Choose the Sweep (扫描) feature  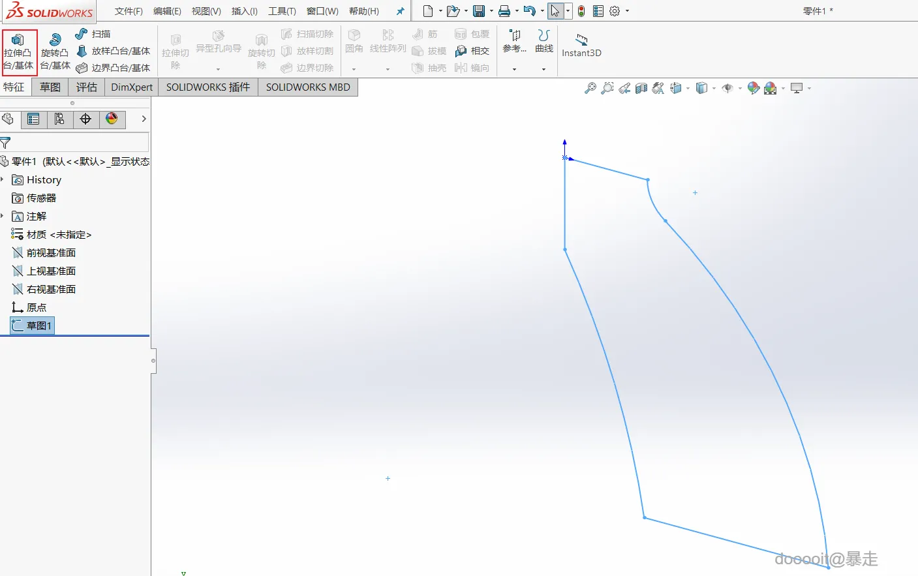pos(93,34)
